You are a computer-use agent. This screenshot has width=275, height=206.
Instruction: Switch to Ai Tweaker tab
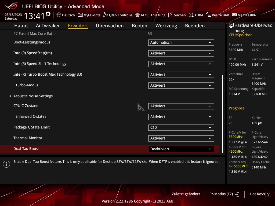[48, 25]
